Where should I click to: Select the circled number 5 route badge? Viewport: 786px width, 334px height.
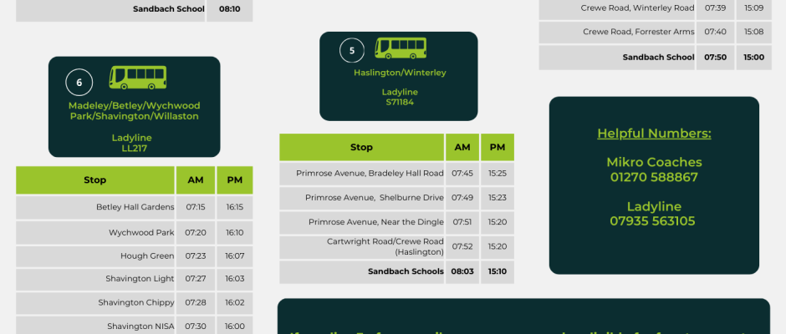352,51
